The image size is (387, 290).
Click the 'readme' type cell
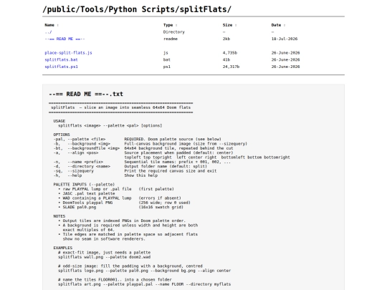pos(171,39)
